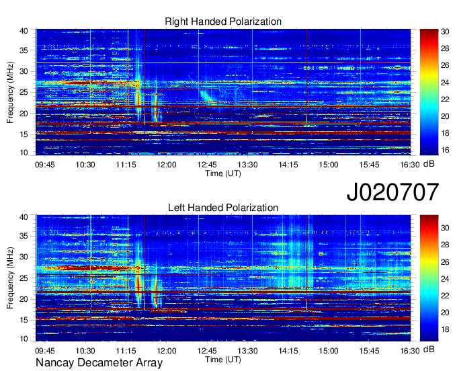Click 13:30 tick on Right Handed time axis
The width and height of the screenshot is (457, 371).
pyautogui.click(x=247, y=165)
